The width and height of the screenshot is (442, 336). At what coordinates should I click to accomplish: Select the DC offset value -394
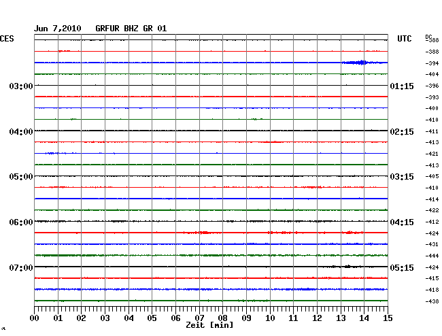pyautogui.click(x=432, y=63)
